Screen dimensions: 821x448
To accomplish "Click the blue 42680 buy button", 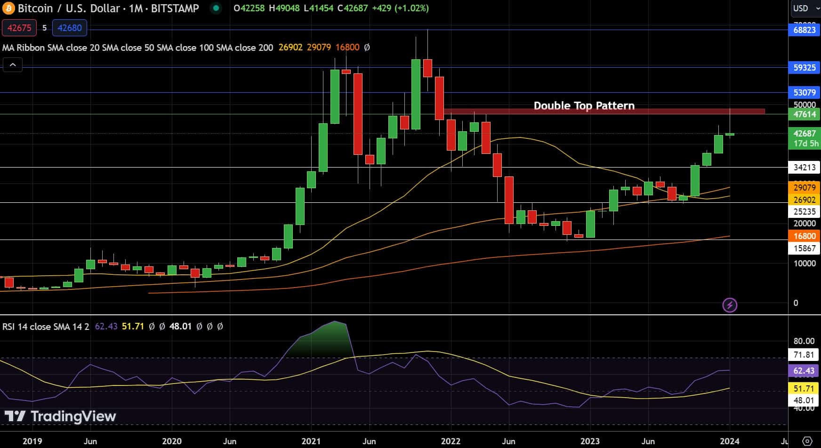I will [69, 28].
